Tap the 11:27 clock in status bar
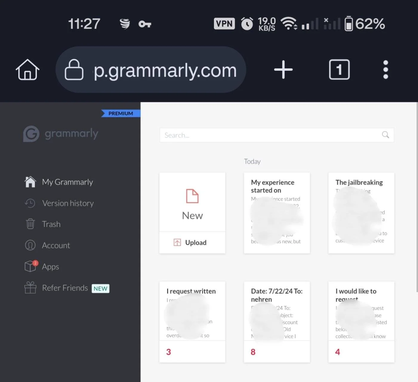The image size is (418, 382). pyautogui.click(x=84, y=24)
